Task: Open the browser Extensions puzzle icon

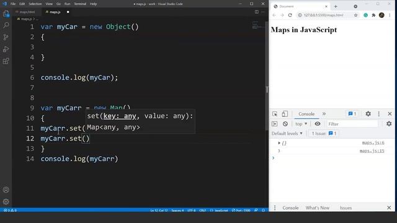Action: pos(373,15)
